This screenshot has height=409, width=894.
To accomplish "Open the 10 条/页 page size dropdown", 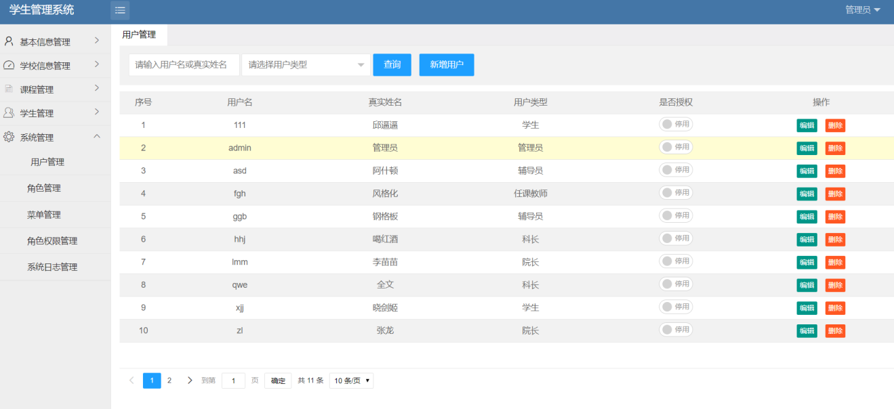I will (351, 381).
